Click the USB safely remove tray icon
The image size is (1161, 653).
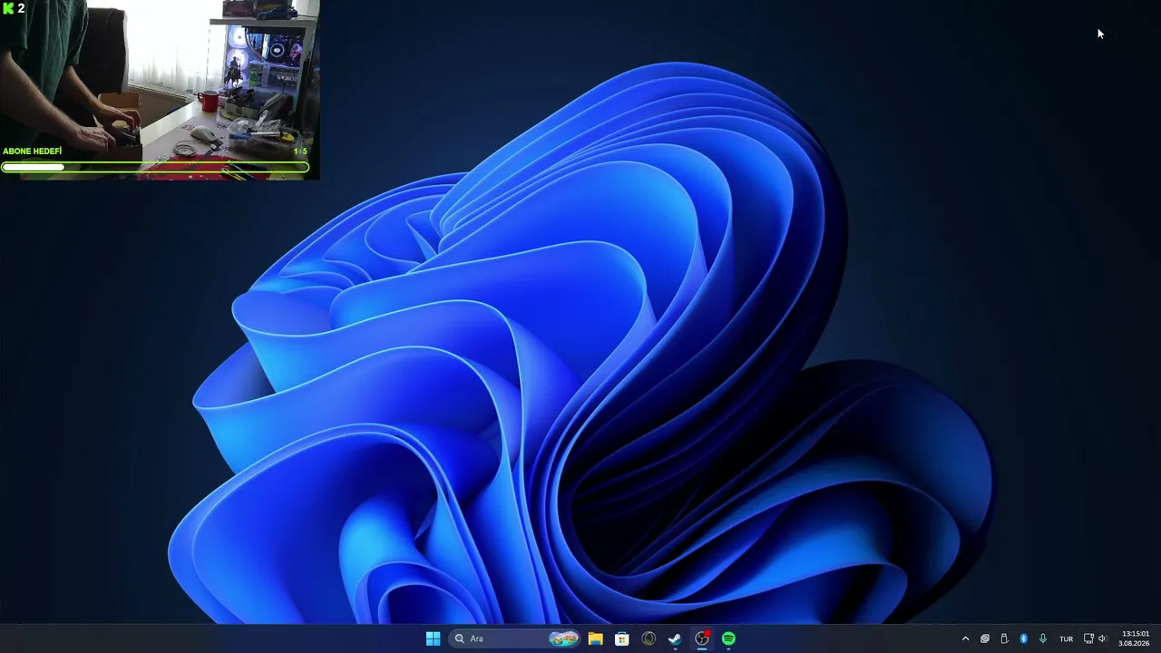point(1004,638)
